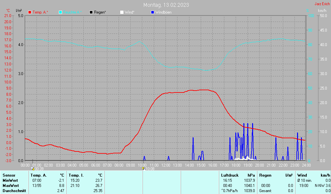Screen dimensions: 331x194
Task: Click the 'Gesamt:' rain total label
Action: click(x=266, y=191)
